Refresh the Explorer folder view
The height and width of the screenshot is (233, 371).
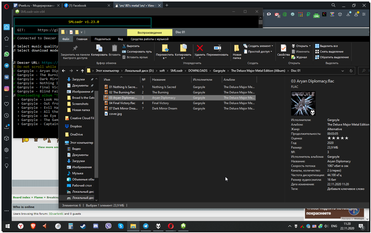click(x=351, y=70)
